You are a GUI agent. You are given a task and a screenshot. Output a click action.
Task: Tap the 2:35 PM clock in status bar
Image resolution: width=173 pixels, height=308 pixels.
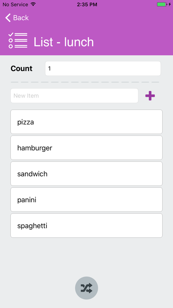coord(87,4)
